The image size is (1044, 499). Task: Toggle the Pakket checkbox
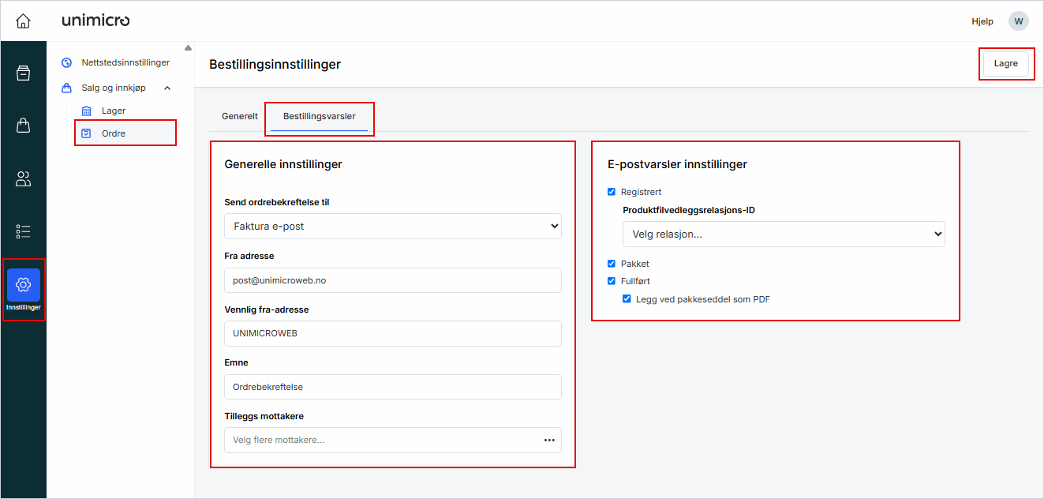tap(612, 264)
